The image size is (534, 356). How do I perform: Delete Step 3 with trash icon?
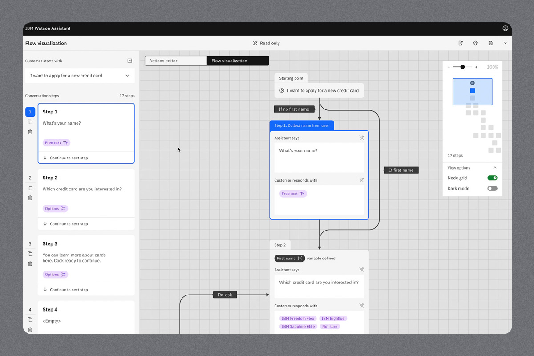tap(30, 263)
